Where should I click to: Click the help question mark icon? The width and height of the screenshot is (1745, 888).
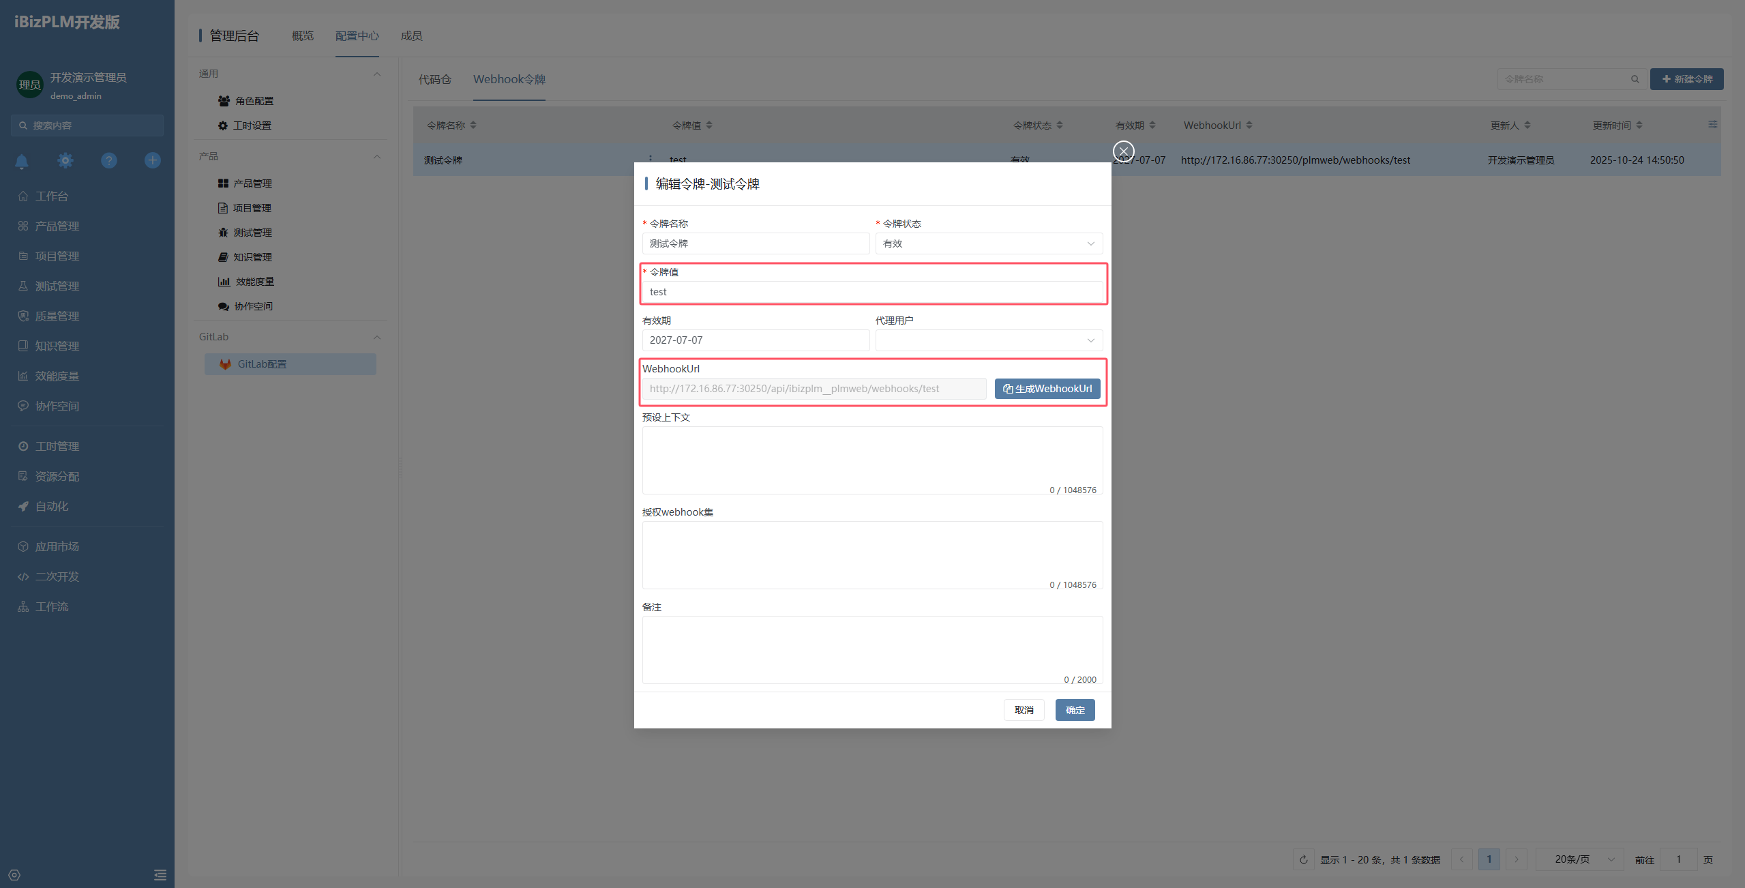coord(109,160)
